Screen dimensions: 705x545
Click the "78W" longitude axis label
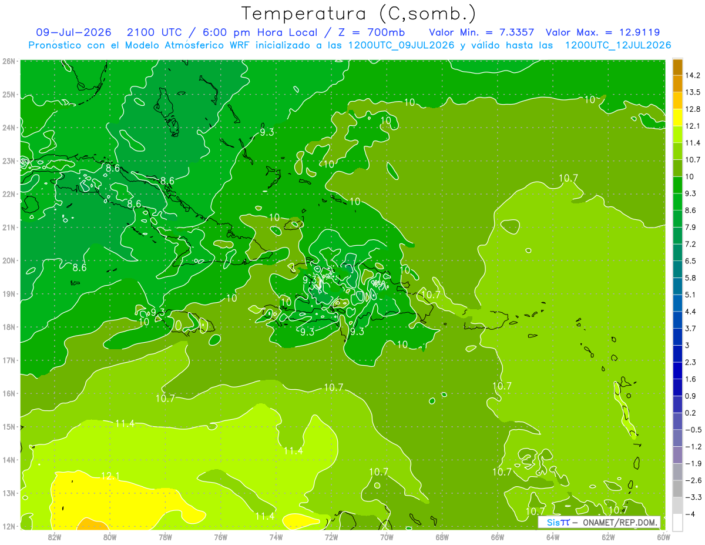point(165,537)
